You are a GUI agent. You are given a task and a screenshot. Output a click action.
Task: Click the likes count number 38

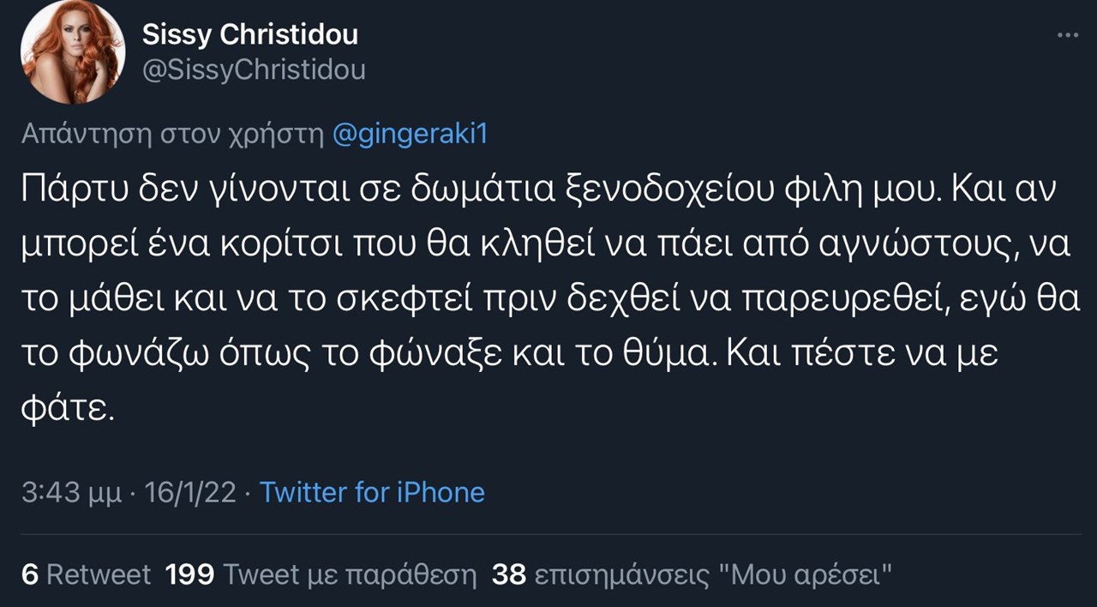point(509,574)
